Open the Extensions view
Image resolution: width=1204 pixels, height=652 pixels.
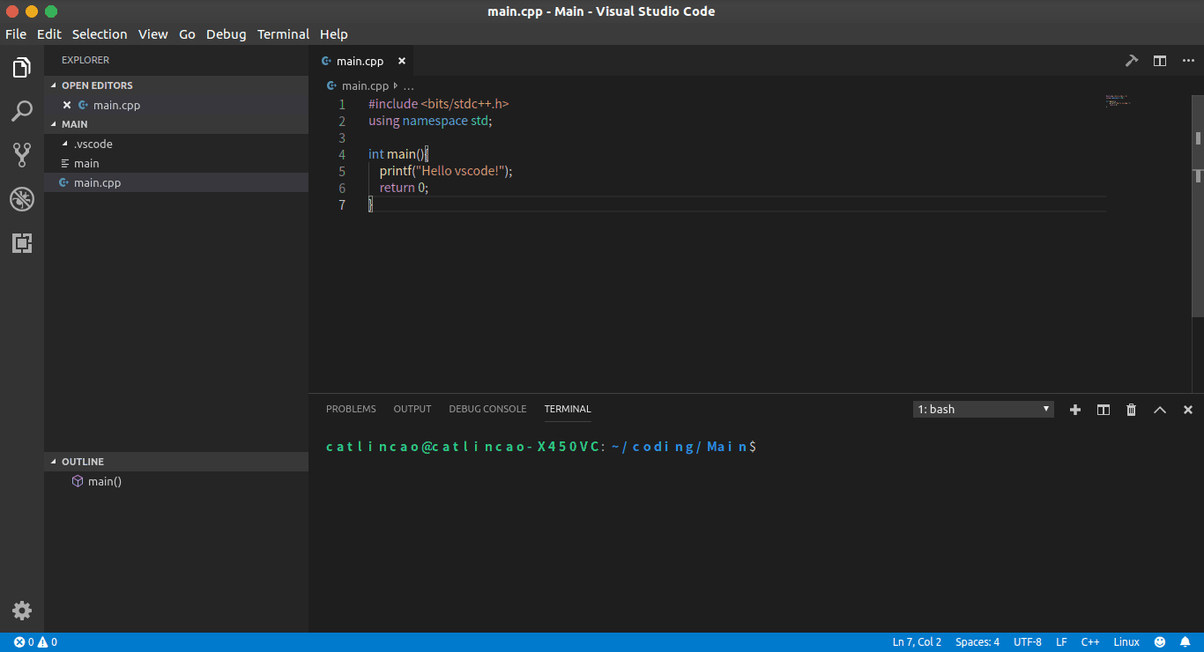[21, 243]
